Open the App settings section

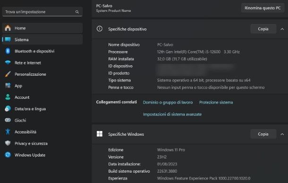click(x=42, y=86)
